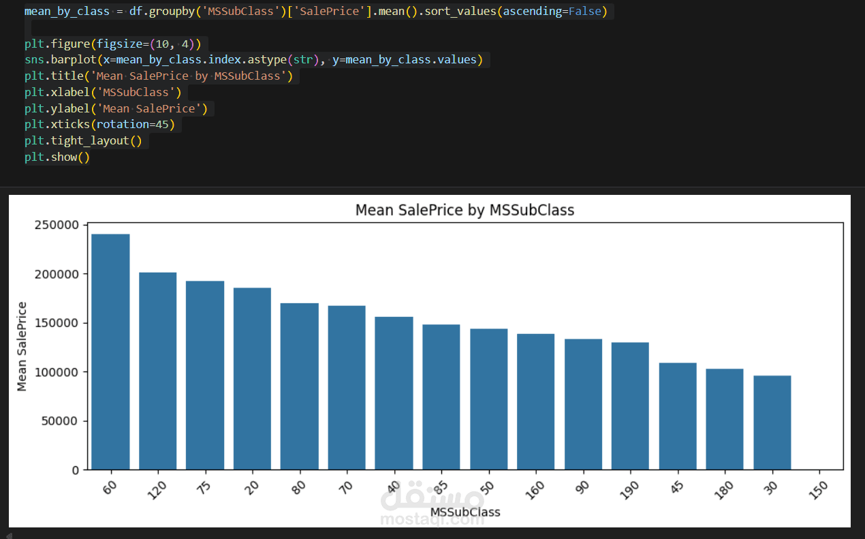Screen dimensions: 865x539
Task: Click the bar for MSSubClass 120
Action: pyautogui.click(x=157, y=371)
